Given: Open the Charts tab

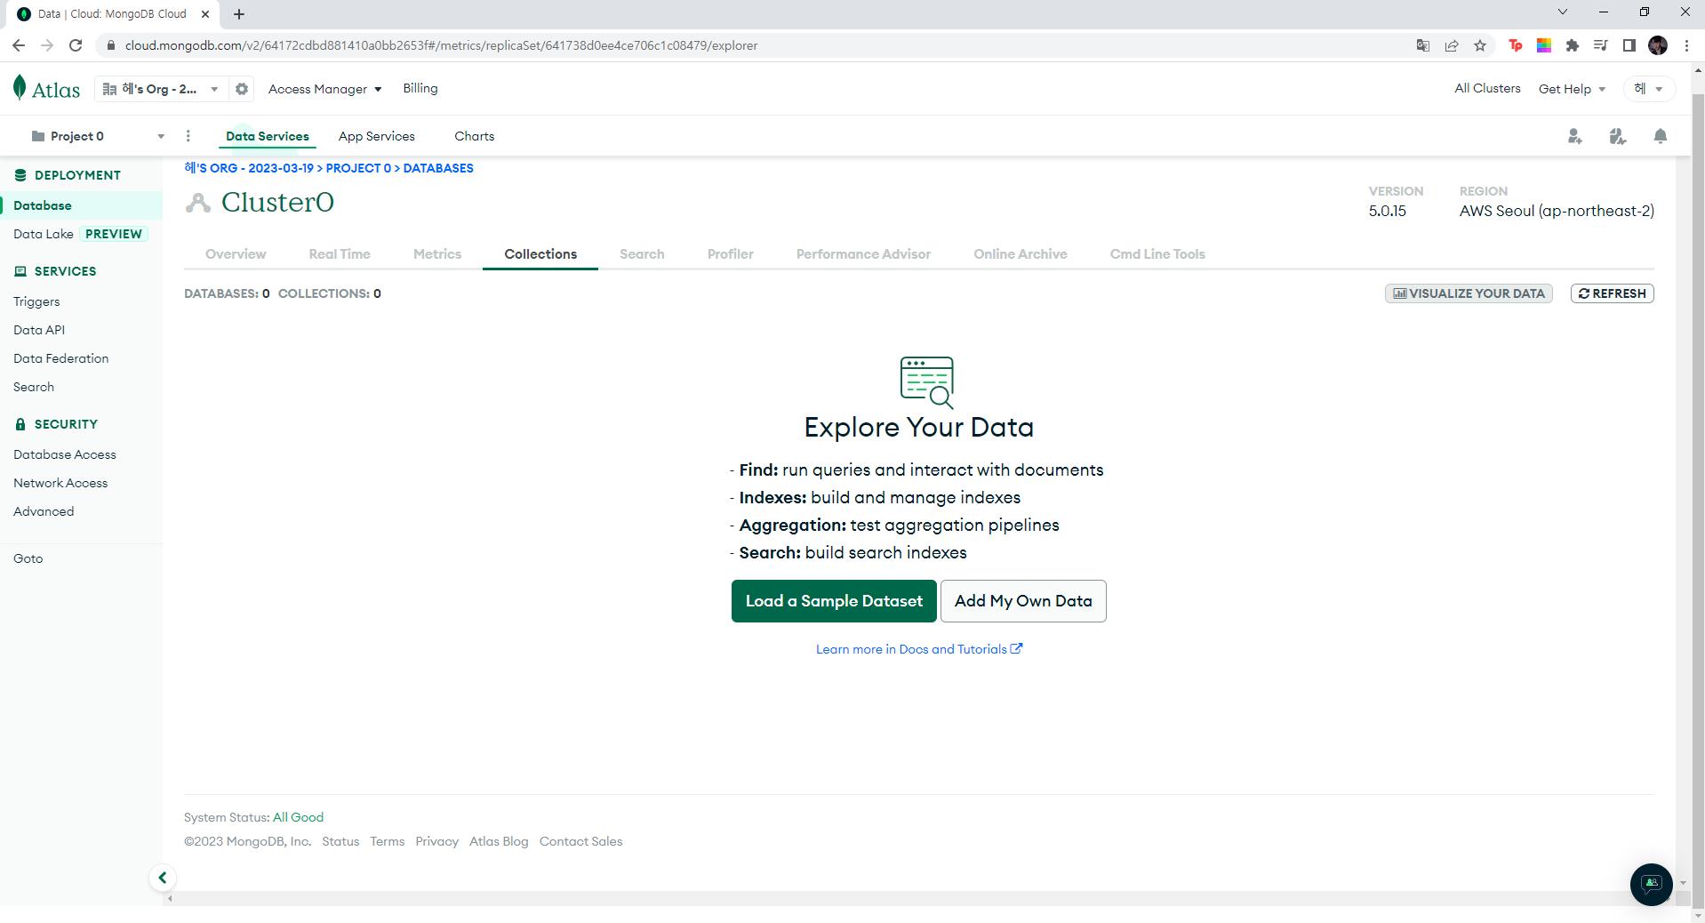Looking at the screenshot, I should [475, 136].
